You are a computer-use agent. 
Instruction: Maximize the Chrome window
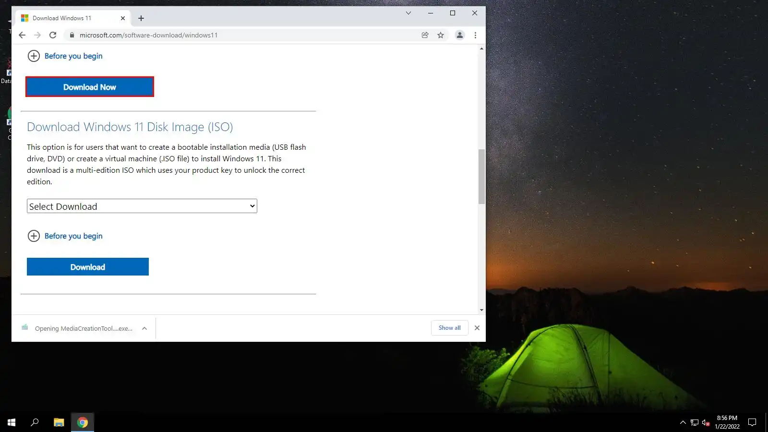pyautogui.click(x=453, y=13)
